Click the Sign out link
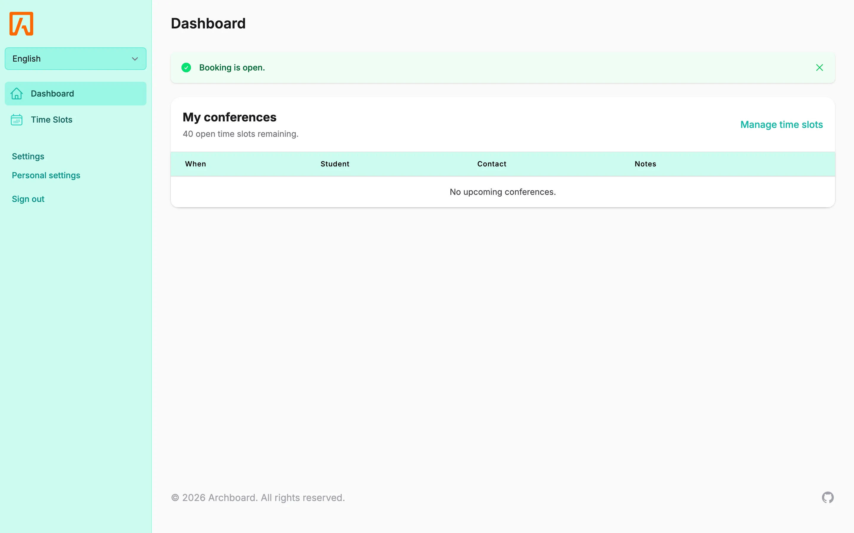 (x=28, y=199)
